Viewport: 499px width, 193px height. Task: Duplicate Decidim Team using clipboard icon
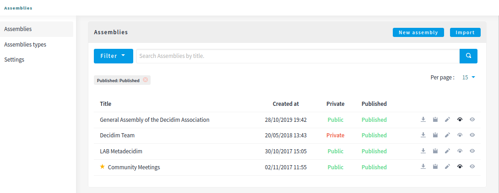(435, 135)
